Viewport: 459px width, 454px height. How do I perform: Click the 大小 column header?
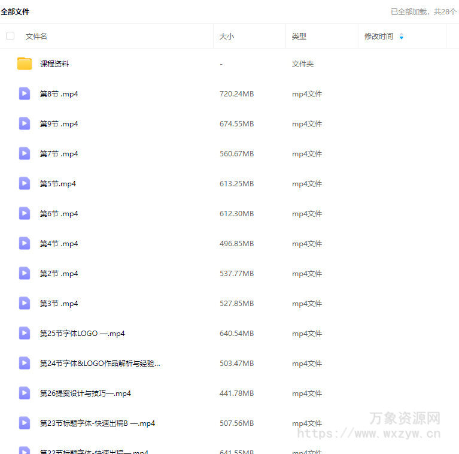227,37
